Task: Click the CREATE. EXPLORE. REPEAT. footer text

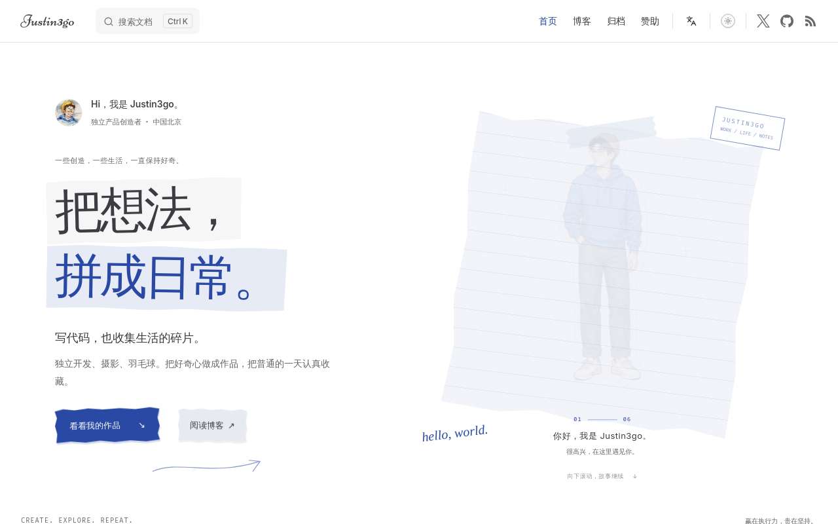Action: click(x=77, y=520)
